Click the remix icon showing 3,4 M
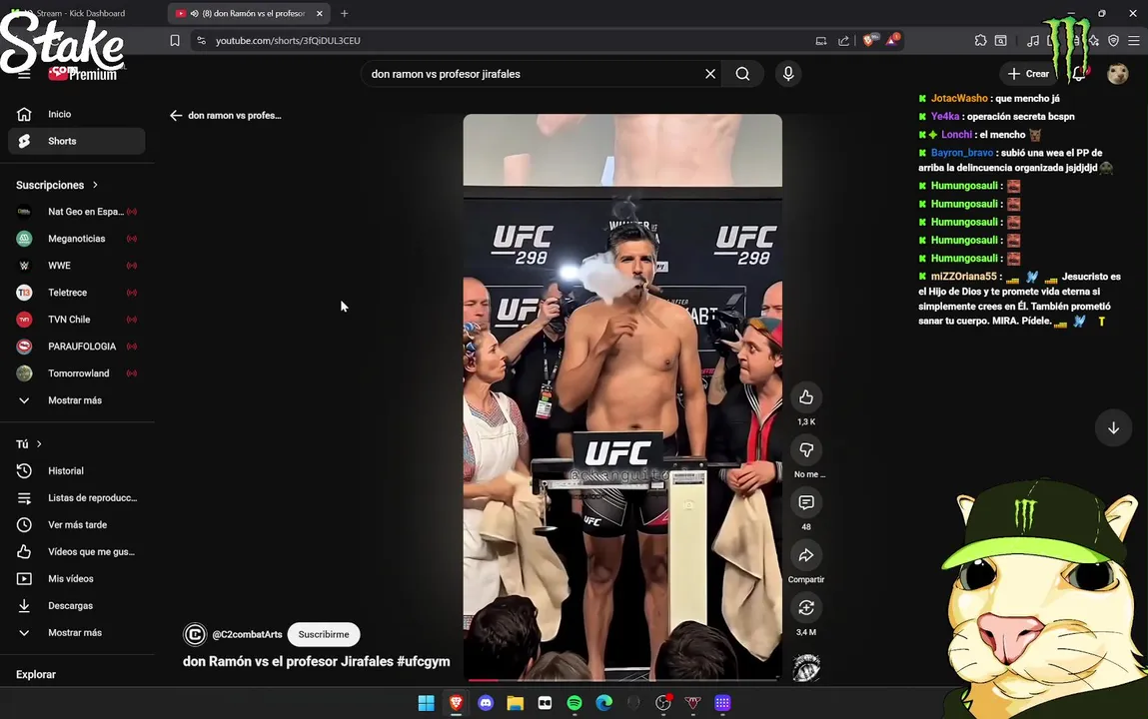This screenshot has height=719, width=1148. pos(806,608)
